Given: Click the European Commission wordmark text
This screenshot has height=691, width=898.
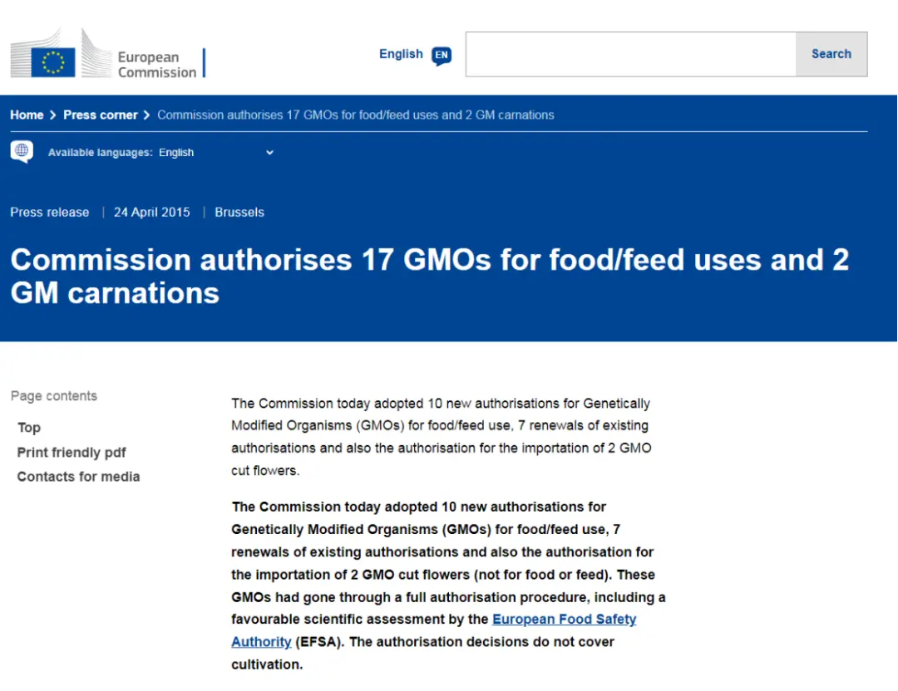Looking at the screenshot, I should 156,65.
